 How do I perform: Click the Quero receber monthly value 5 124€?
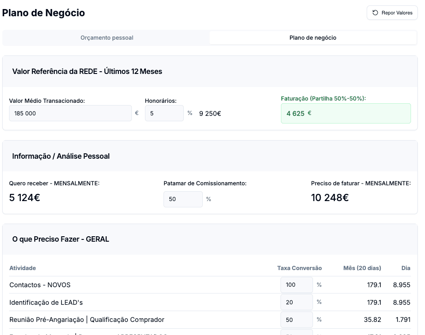25,197
